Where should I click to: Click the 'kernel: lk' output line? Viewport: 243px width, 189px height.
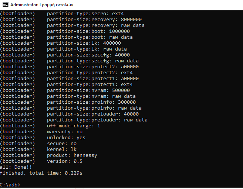point(61,149)
